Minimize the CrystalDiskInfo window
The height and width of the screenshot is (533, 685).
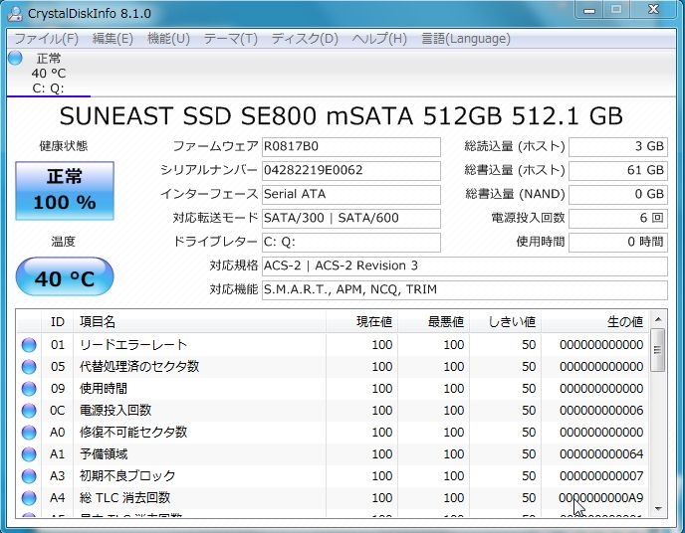[x=589, y=10]
